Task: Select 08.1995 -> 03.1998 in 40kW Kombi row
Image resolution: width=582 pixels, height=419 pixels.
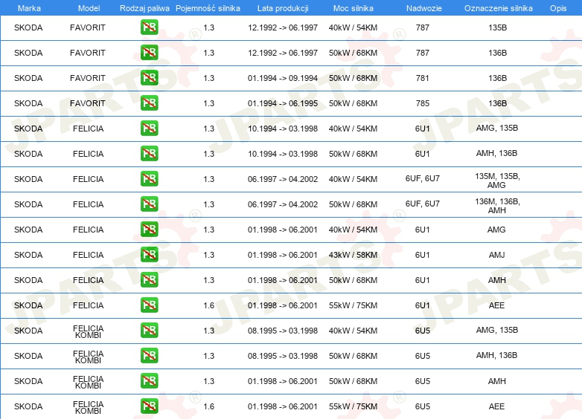Action: pos(283,331)
